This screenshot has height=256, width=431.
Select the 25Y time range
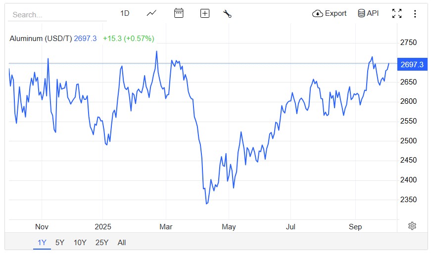coord(102,242)
